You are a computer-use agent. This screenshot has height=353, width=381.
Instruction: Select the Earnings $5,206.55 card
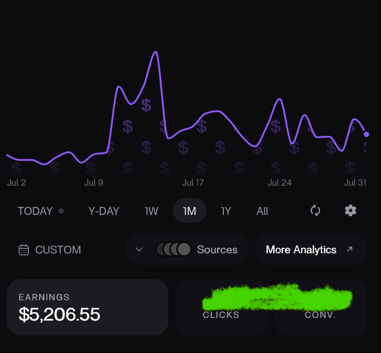click(88, 307)
